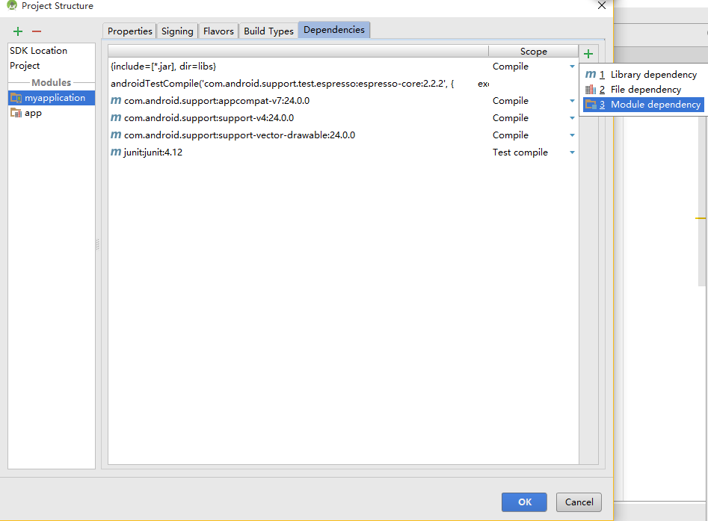Viewport: 708px width, 521px height.
Task: Click the red remove module icon
Action: (x=35, y=31)
